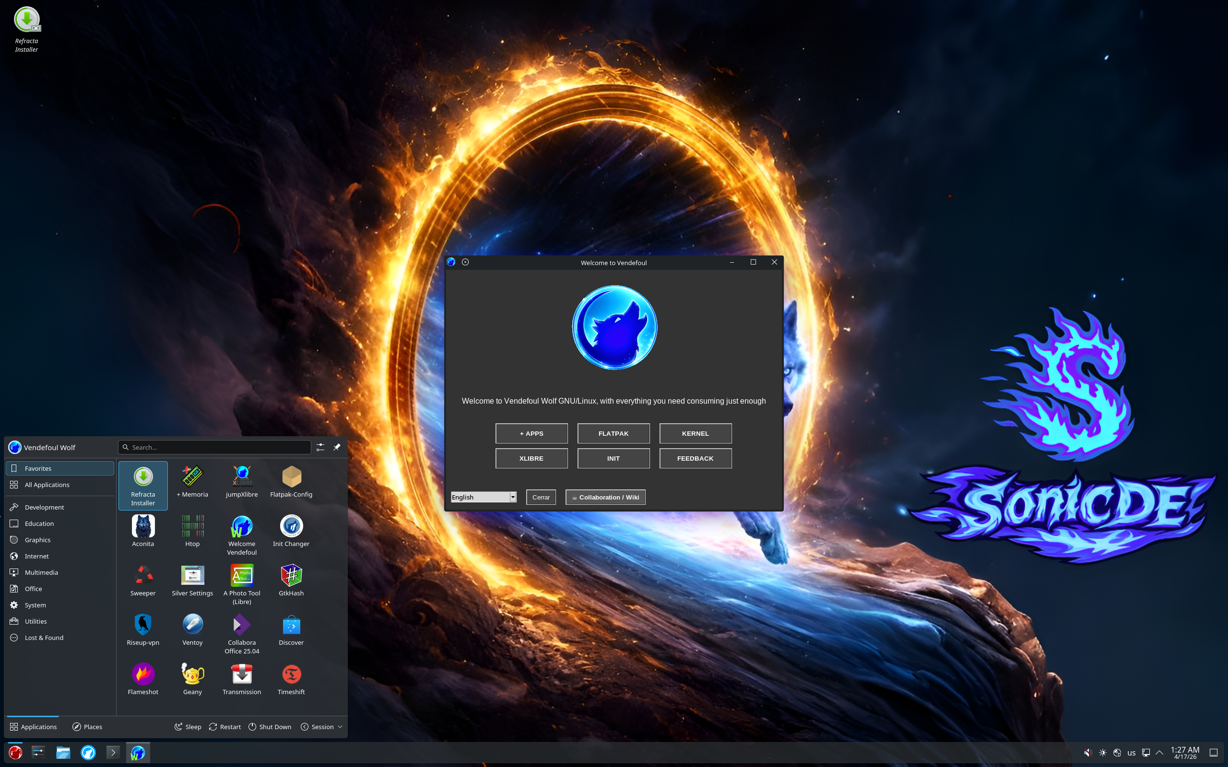Open Timeshift backup app
This screenshot has width=1228, height=767.
click(x=291, y=679)
